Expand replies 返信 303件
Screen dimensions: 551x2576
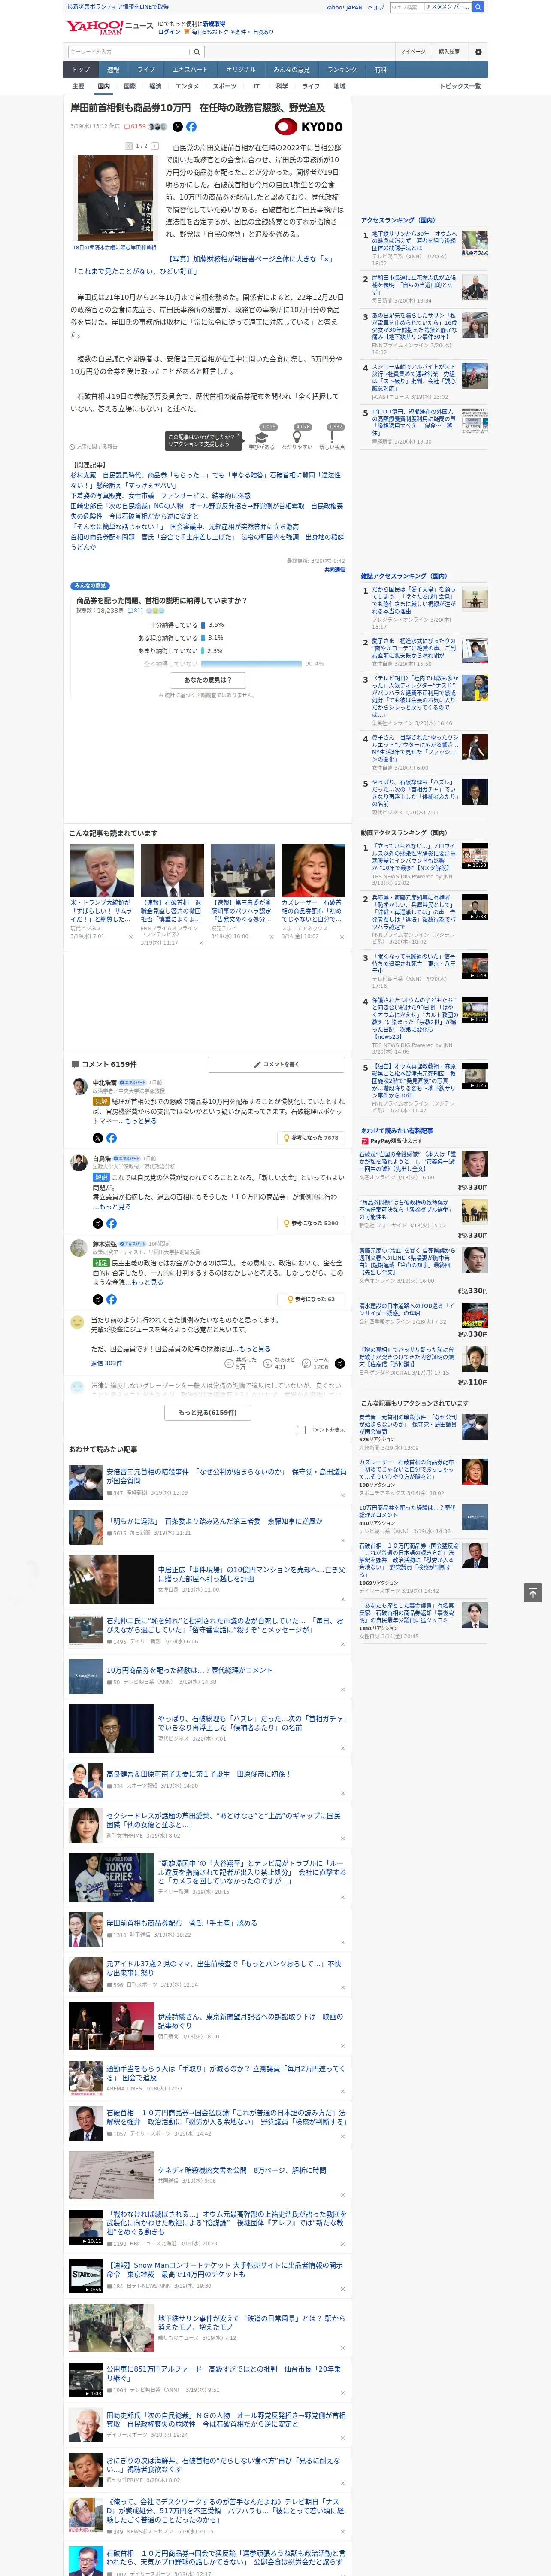pyautogui.click(x=106, y=1363)
